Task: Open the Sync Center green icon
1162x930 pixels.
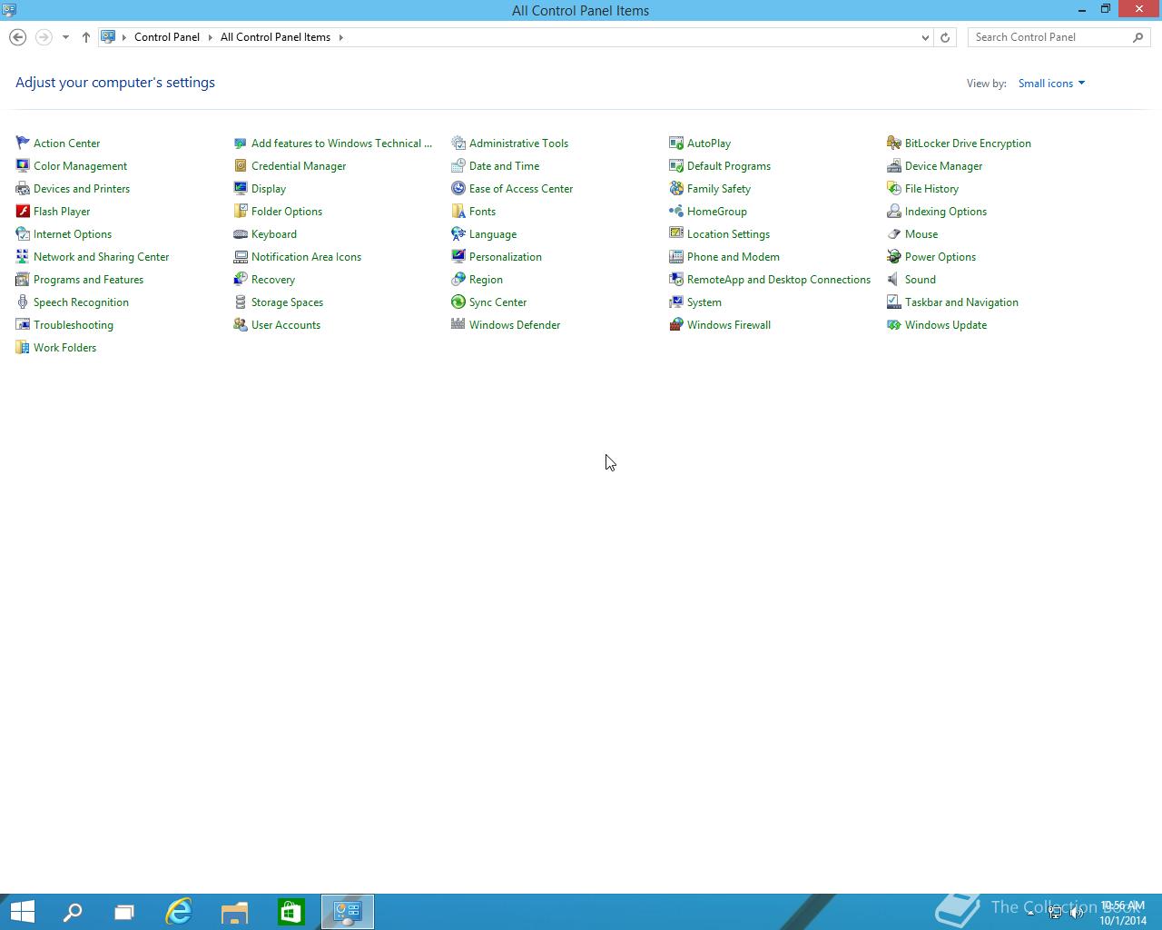Action: (x=458, y=302)
